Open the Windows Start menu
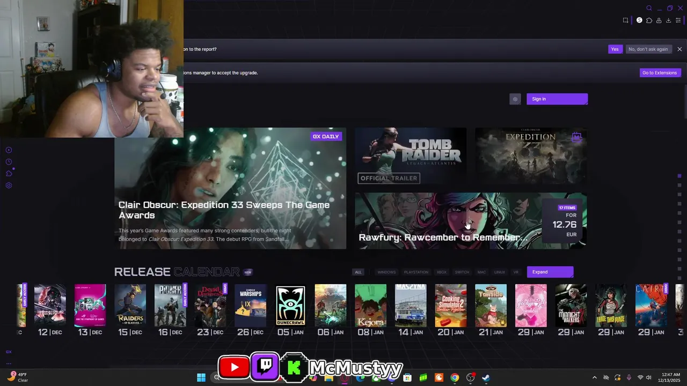The height and width of the screenshot is (386, 687). point(201,377)
